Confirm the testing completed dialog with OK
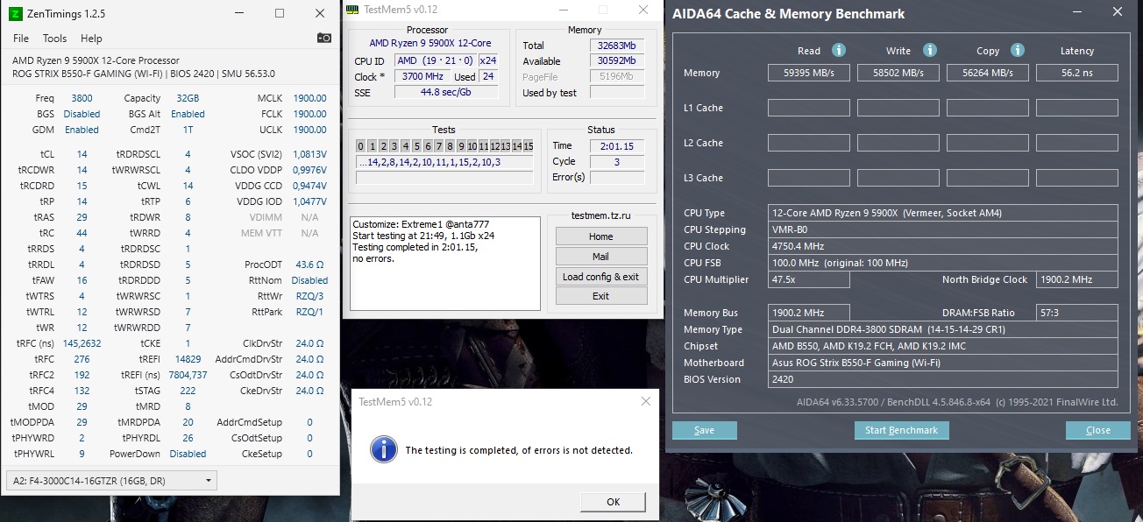This screenshot has width=1143, height=522. tap(613, 502)
